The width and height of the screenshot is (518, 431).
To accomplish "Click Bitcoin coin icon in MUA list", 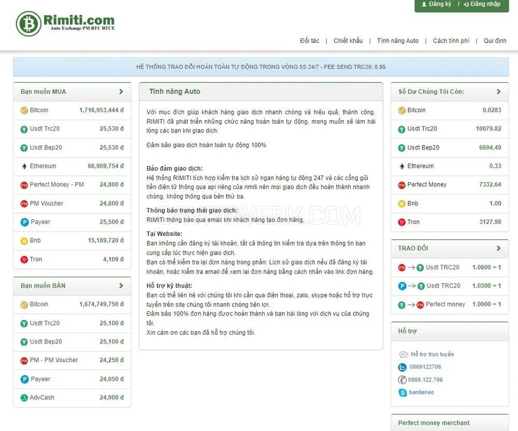I will pyautogui.click(x=24, y=110).
